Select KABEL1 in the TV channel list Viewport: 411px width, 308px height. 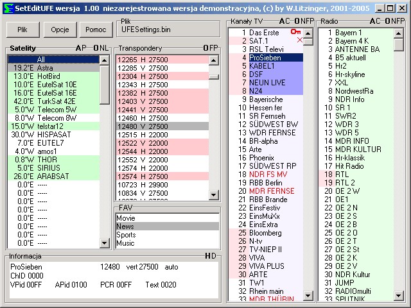[262, 65]
